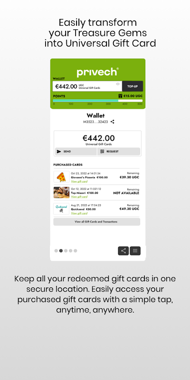This screenshot has width=190, height=380.
Task: Select the third page indicator dot
Action: coord(66,251)
